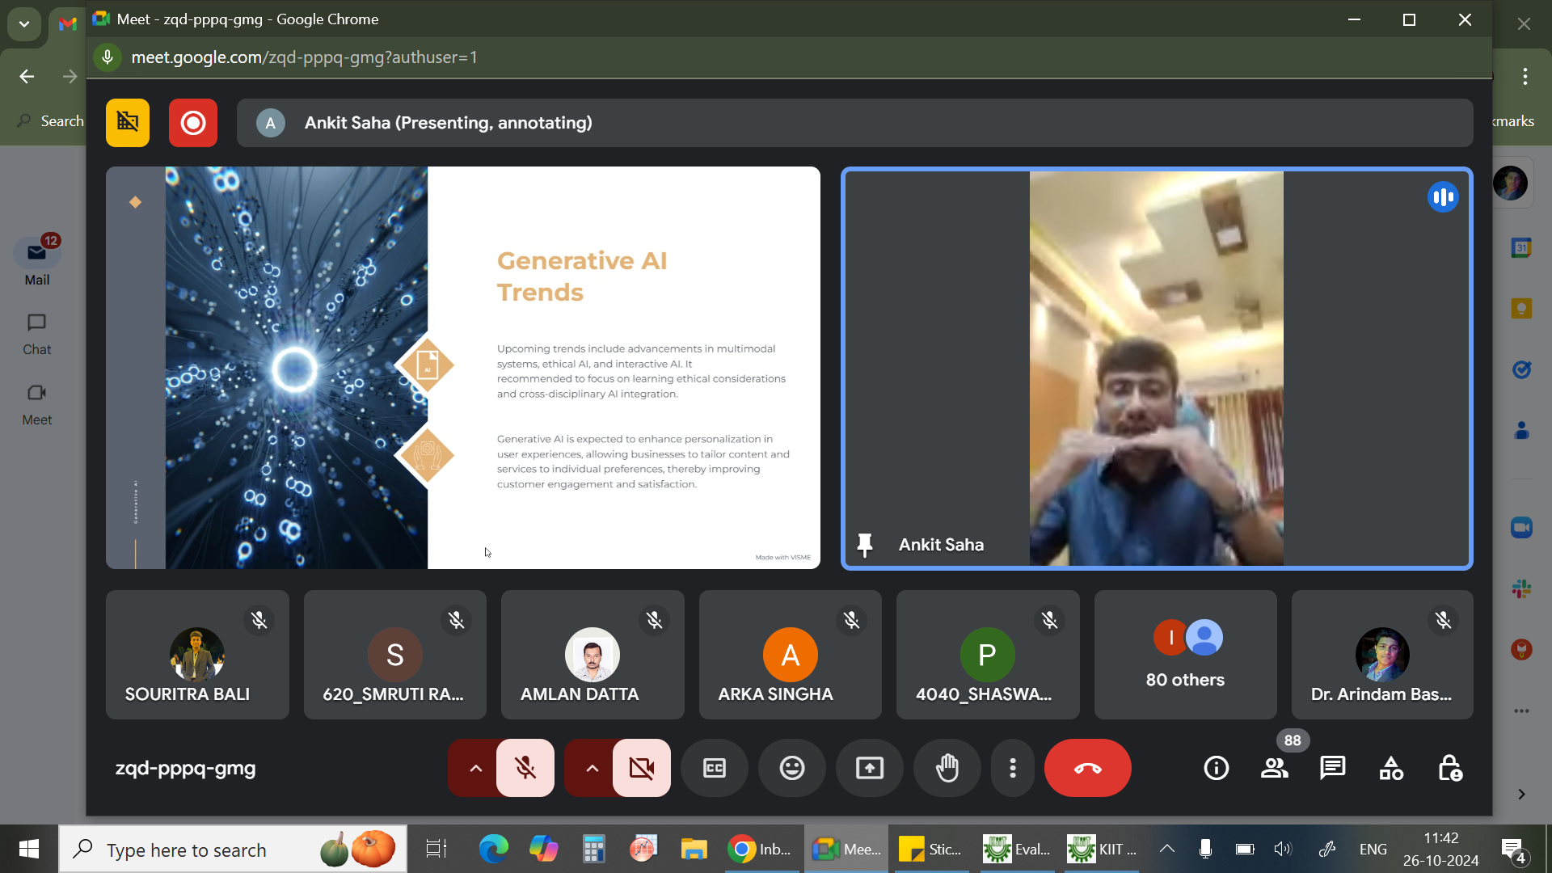Screen dimensions: 1552x873
Task: Open more options three-dot menu
Action: coord(1013,768)
